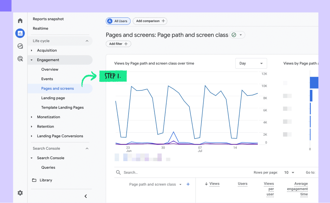Open the Advertising cursor-target icon
Viewport: 330px width, 203px height.
(20, 59)
